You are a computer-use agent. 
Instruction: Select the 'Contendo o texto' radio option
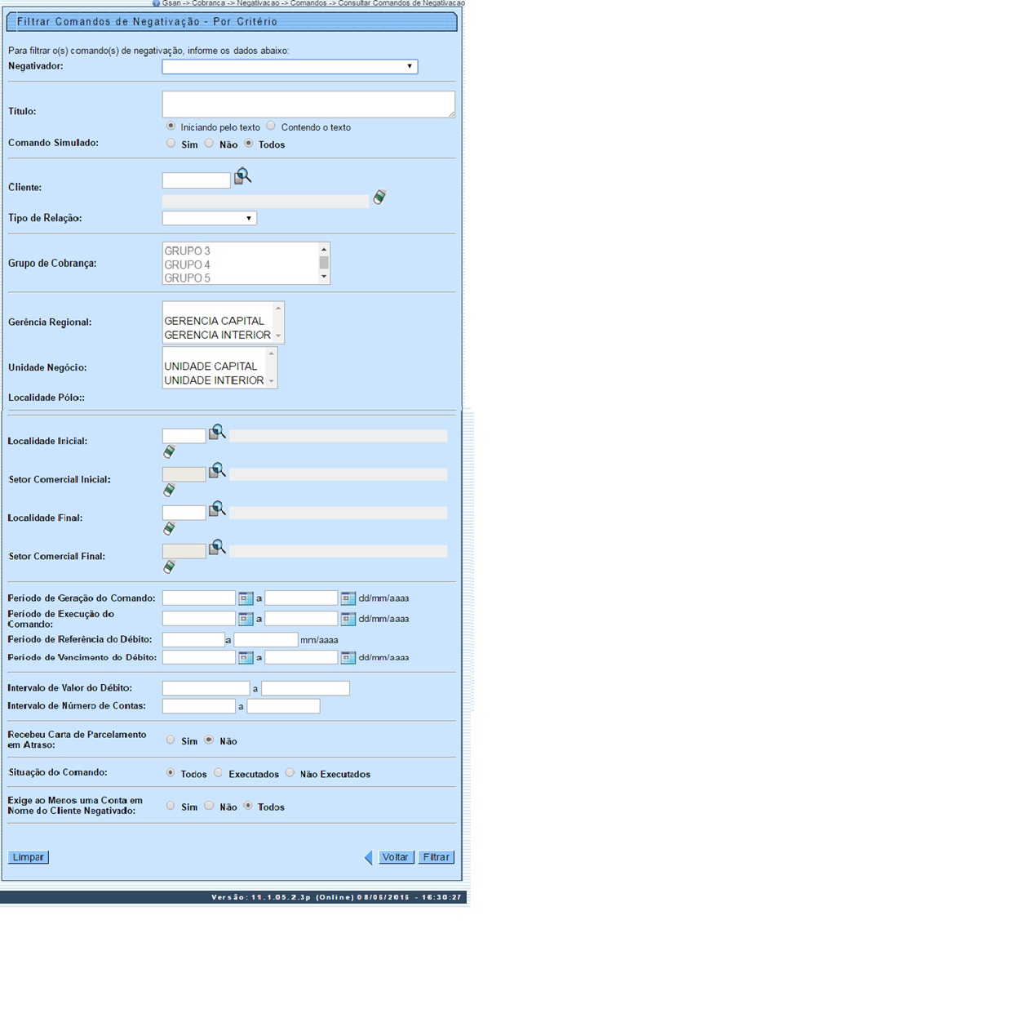(x=271, y=127)
